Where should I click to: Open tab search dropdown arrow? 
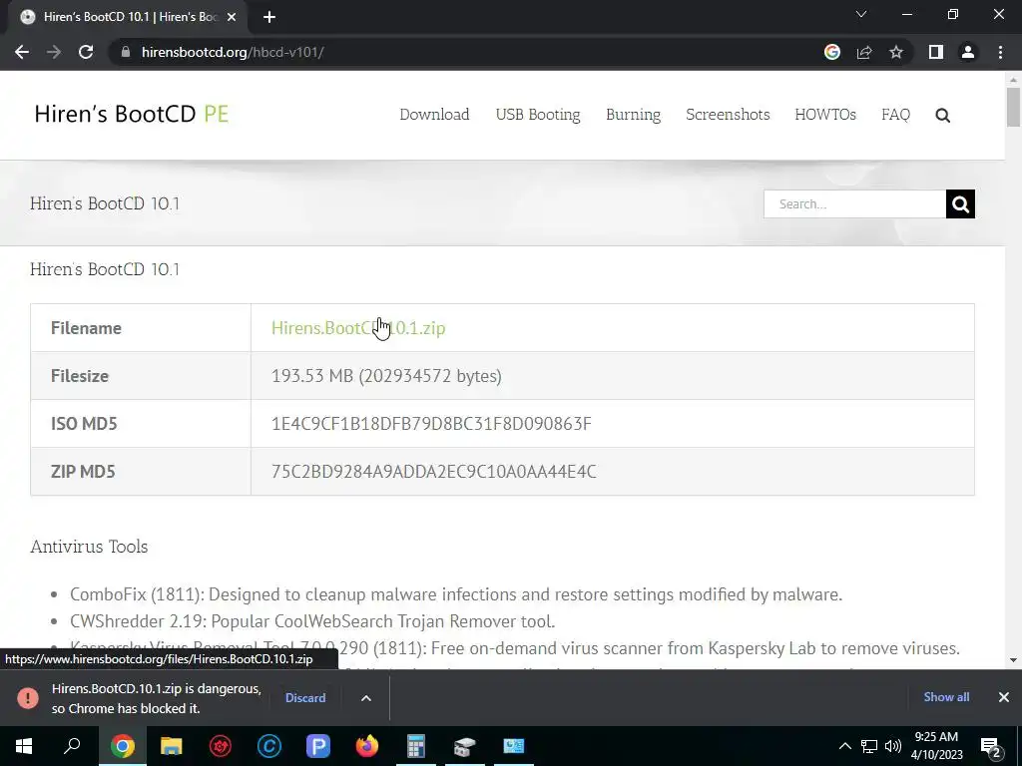pos(861,14)
